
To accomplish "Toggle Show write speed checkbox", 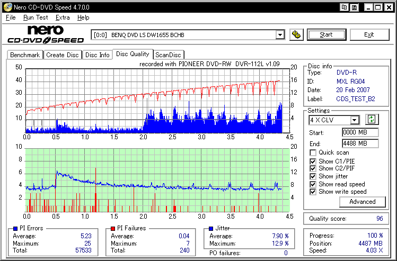I will pos(313,192).
